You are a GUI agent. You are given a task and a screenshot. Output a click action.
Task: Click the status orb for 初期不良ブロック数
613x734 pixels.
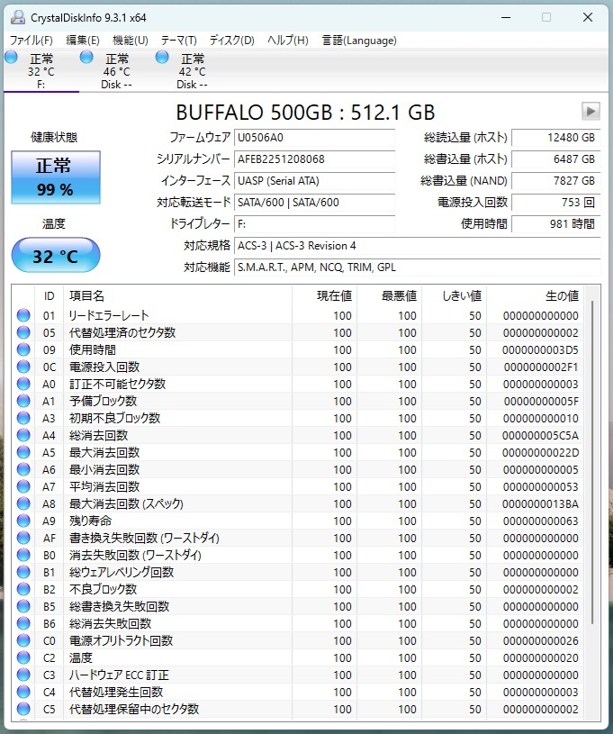pyautogui.click(x=23, y=418)
